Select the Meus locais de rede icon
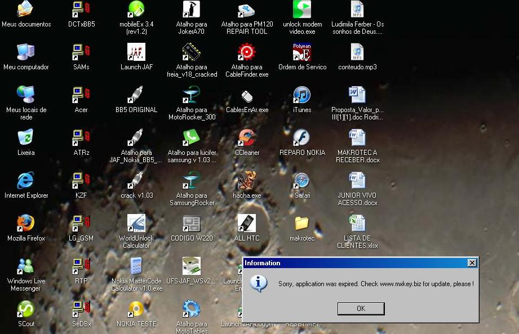Image resolution: width=519 pixels, height=334 pixels. pyautogui.click(x=26, y=95)
